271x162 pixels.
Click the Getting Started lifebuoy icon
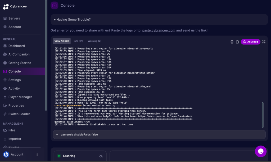coord(5,63)
